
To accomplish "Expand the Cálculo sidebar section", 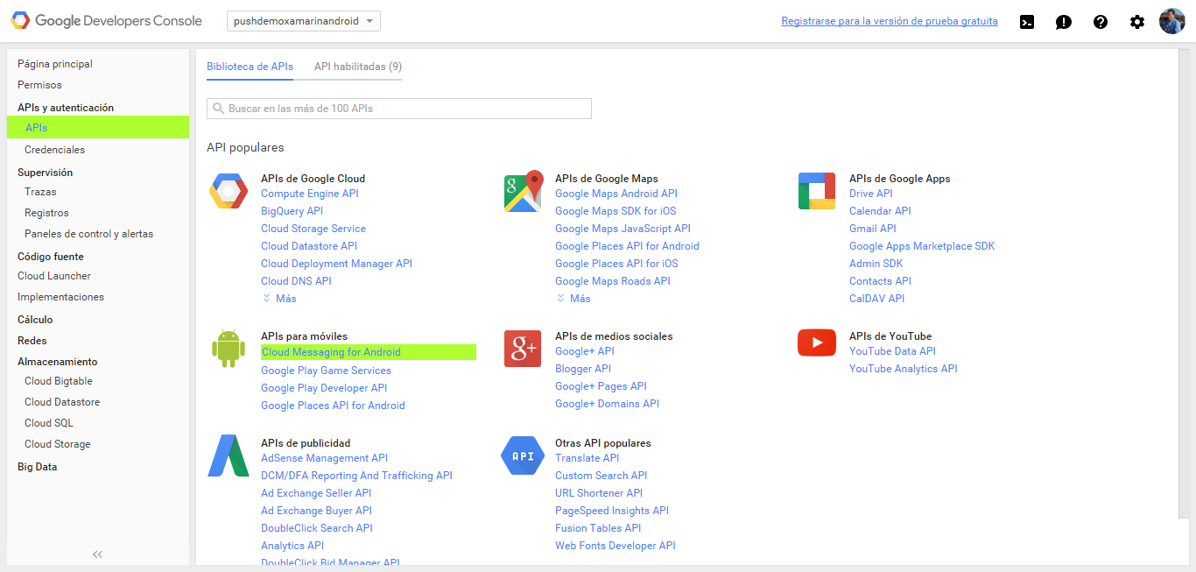I will [35, 320].
